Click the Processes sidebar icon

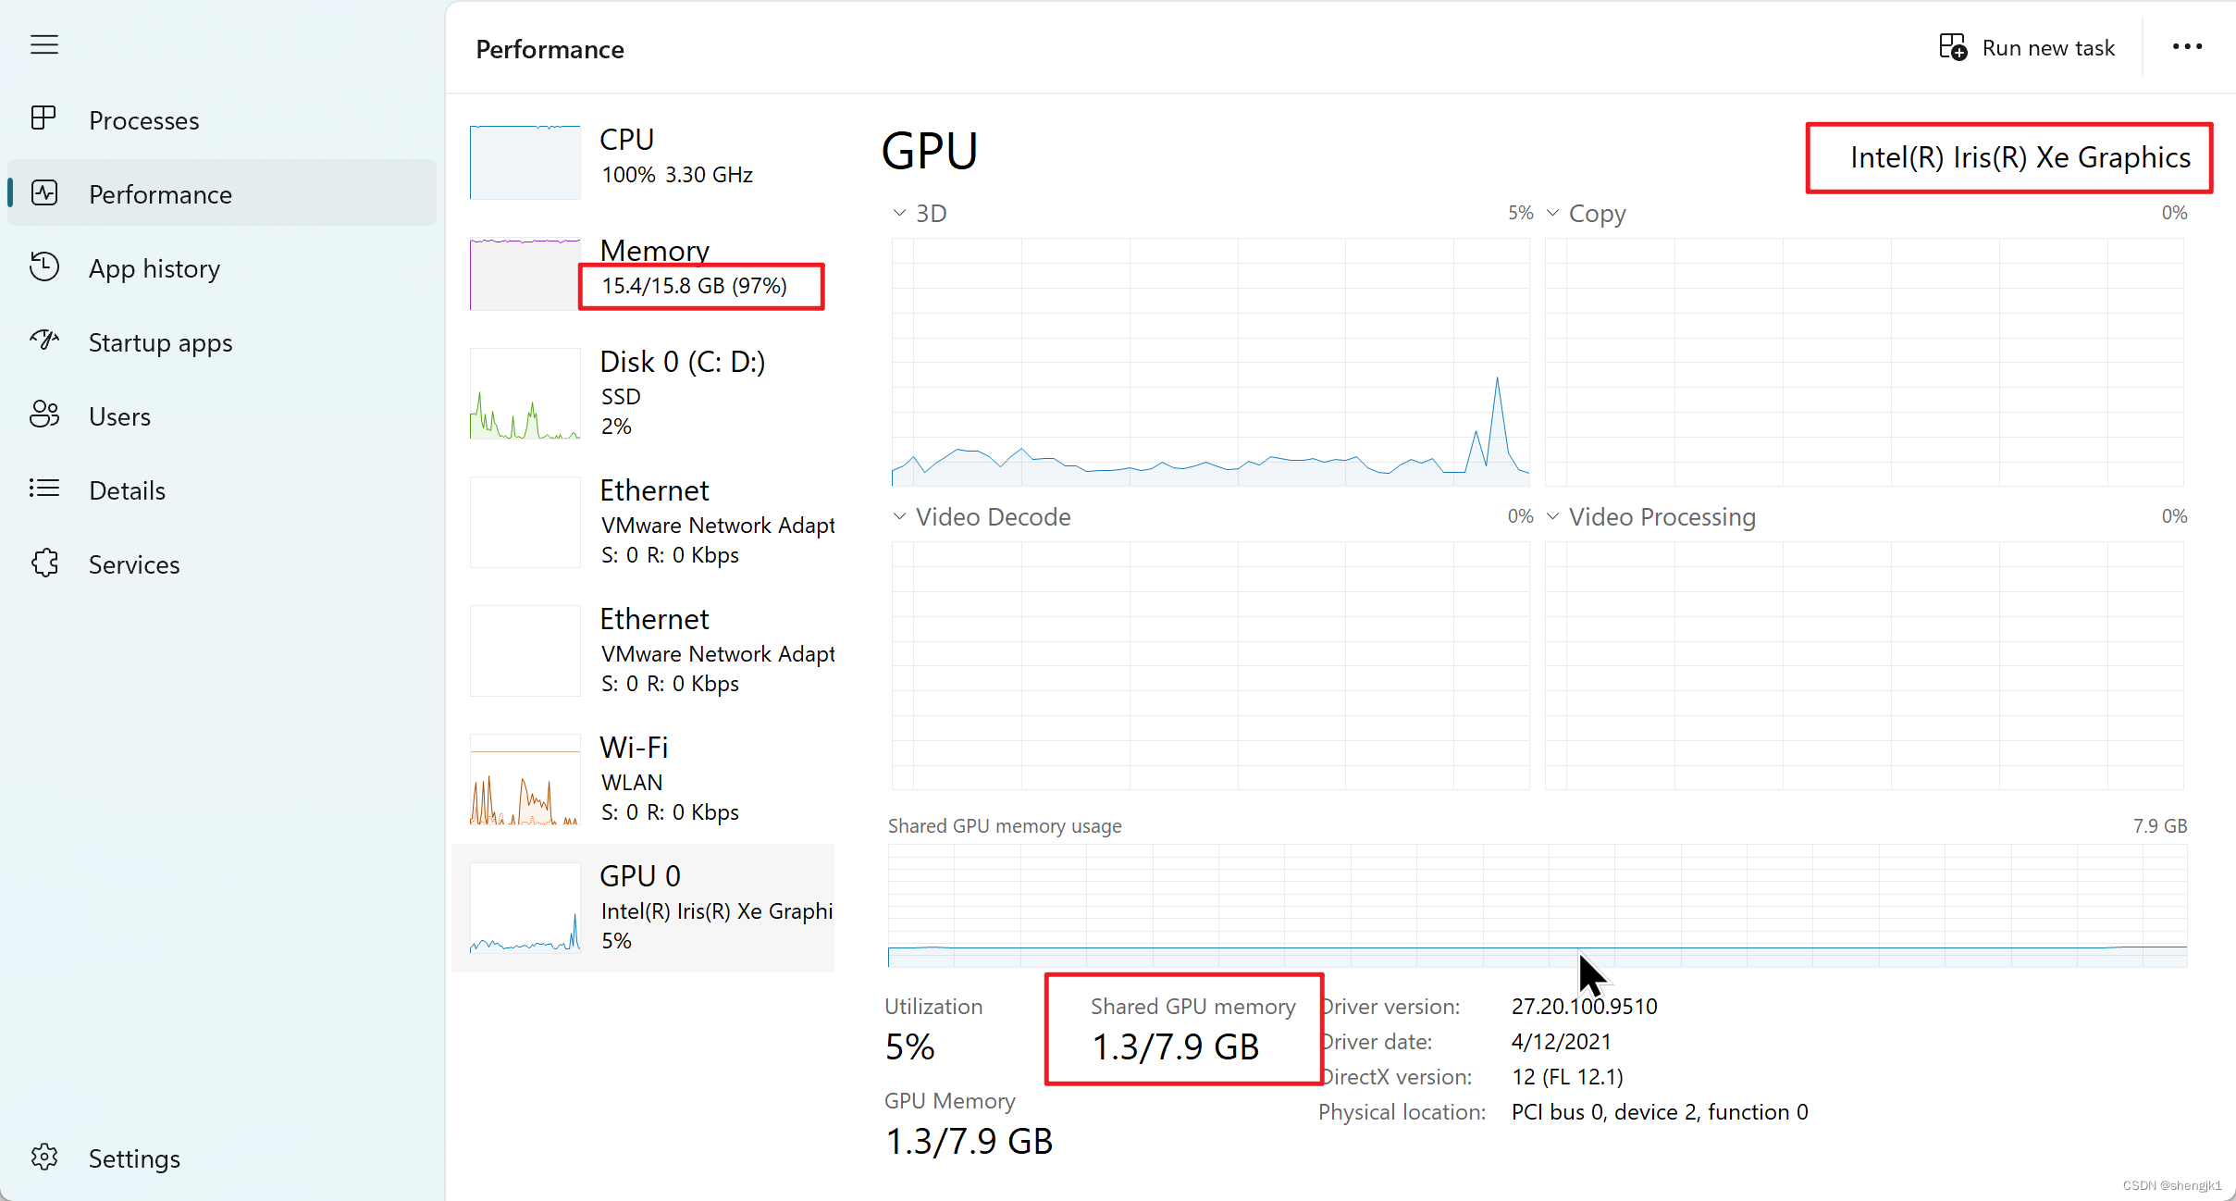point(44,119)
